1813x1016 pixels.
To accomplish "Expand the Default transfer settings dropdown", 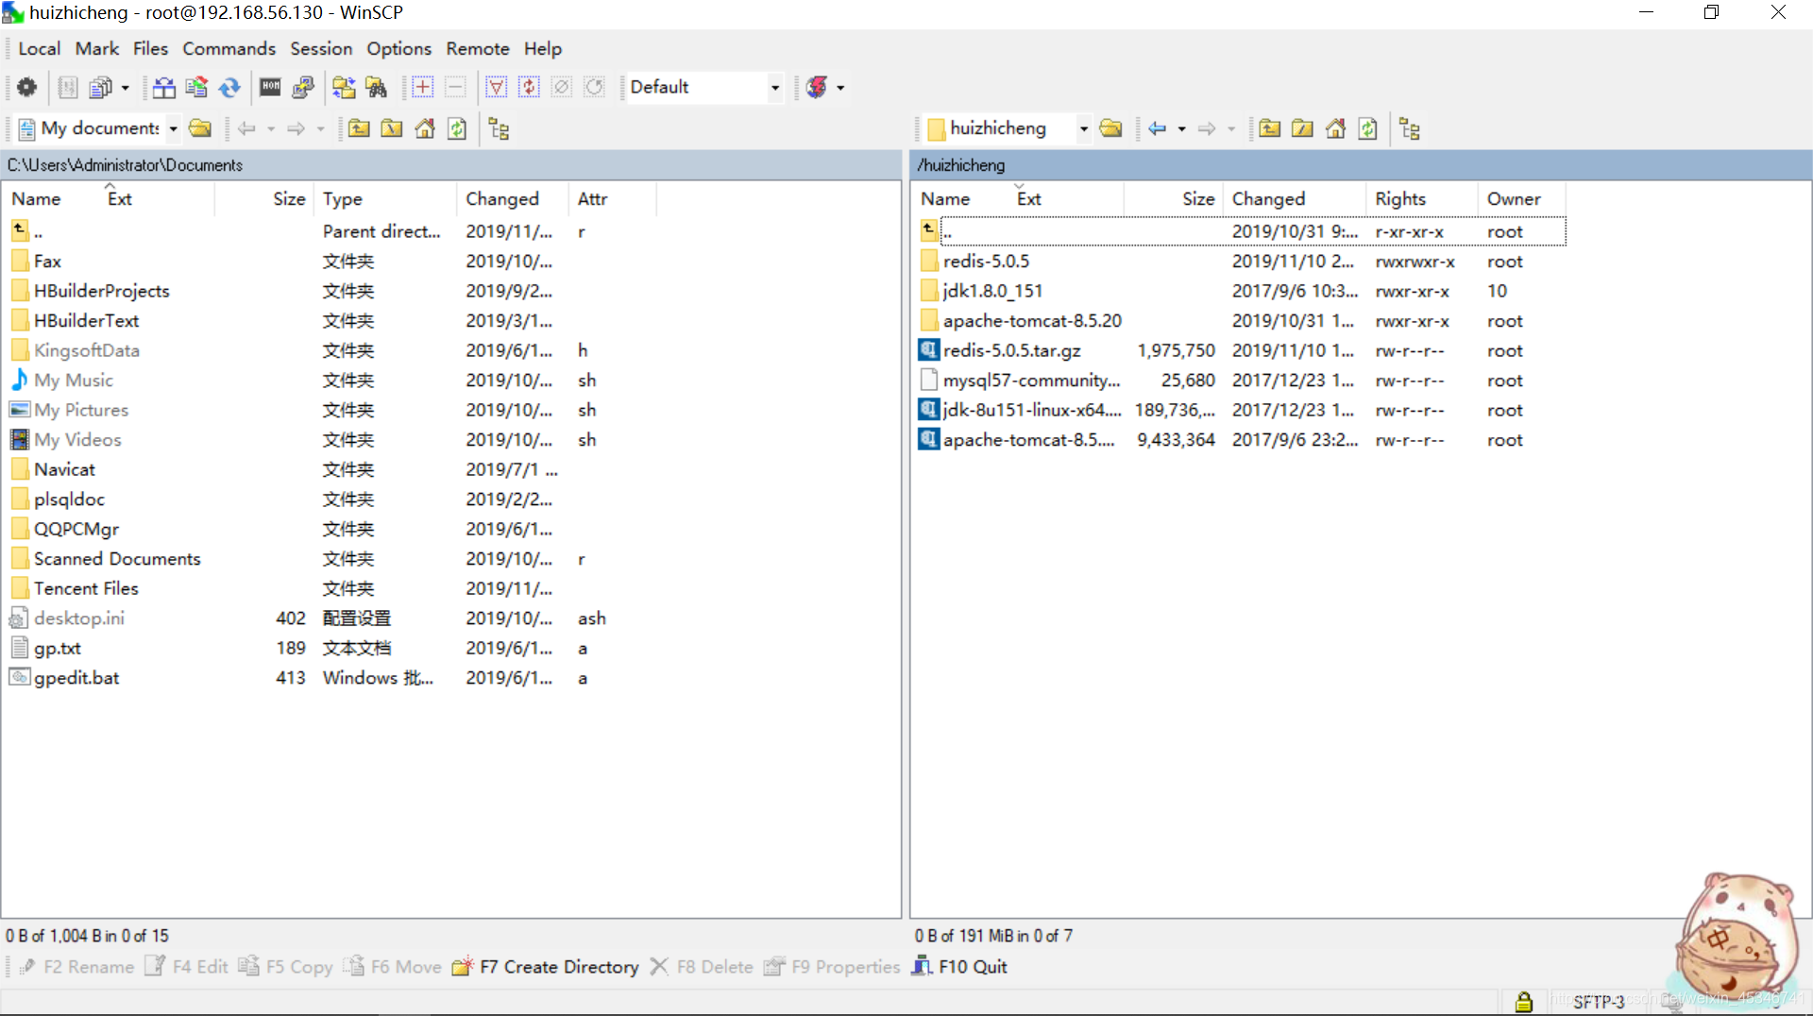I will 774,87.
